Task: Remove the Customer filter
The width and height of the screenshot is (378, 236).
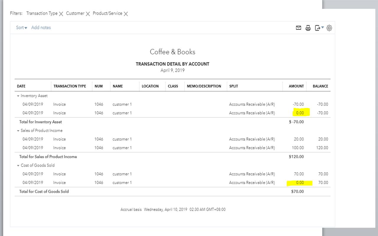Action: point(88,14)
